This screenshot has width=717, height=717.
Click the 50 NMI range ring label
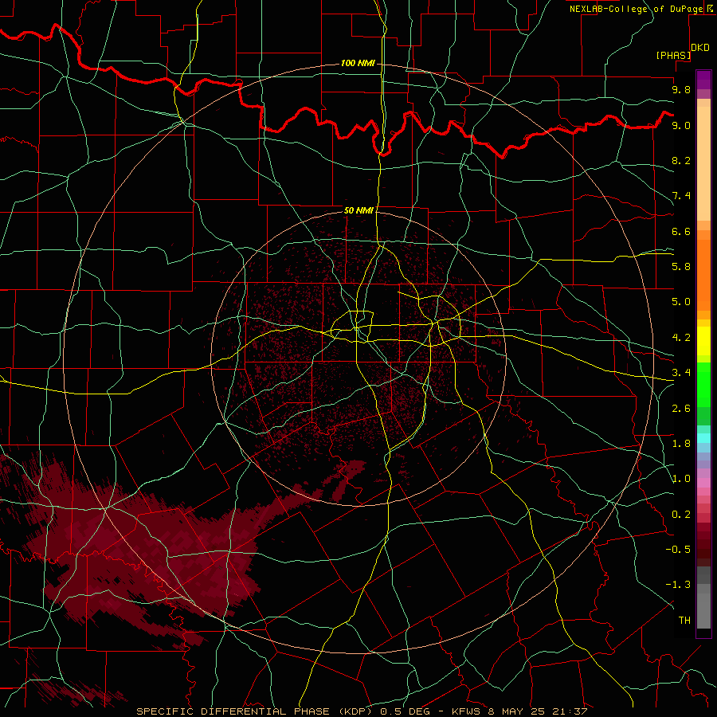[x=358, y=210]
